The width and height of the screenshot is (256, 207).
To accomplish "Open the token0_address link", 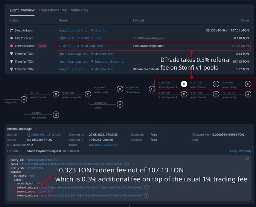I will point(92,187).
